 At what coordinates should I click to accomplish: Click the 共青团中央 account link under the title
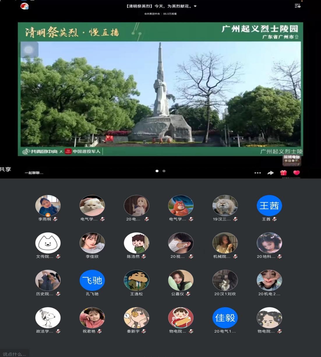(152, 14)
